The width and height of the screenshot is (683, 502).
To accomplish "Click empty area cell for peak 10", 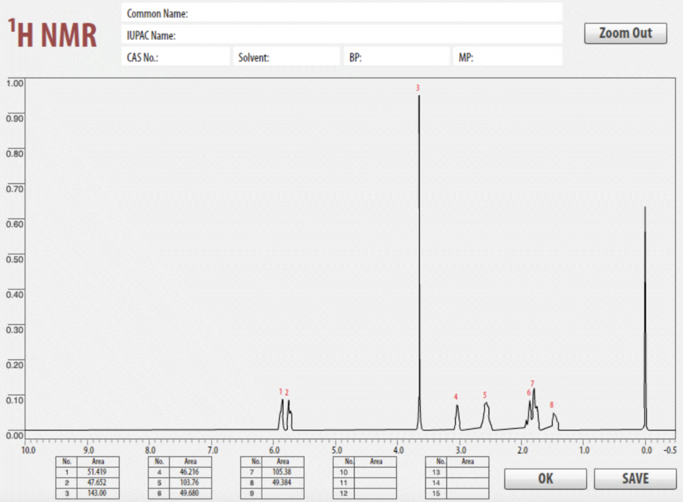I will [x=375, y=472].
